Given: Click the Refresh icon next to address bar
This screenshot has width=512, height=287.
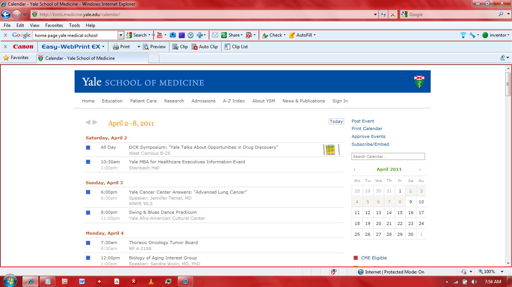Looking at the screenshot, I should 383,15.
